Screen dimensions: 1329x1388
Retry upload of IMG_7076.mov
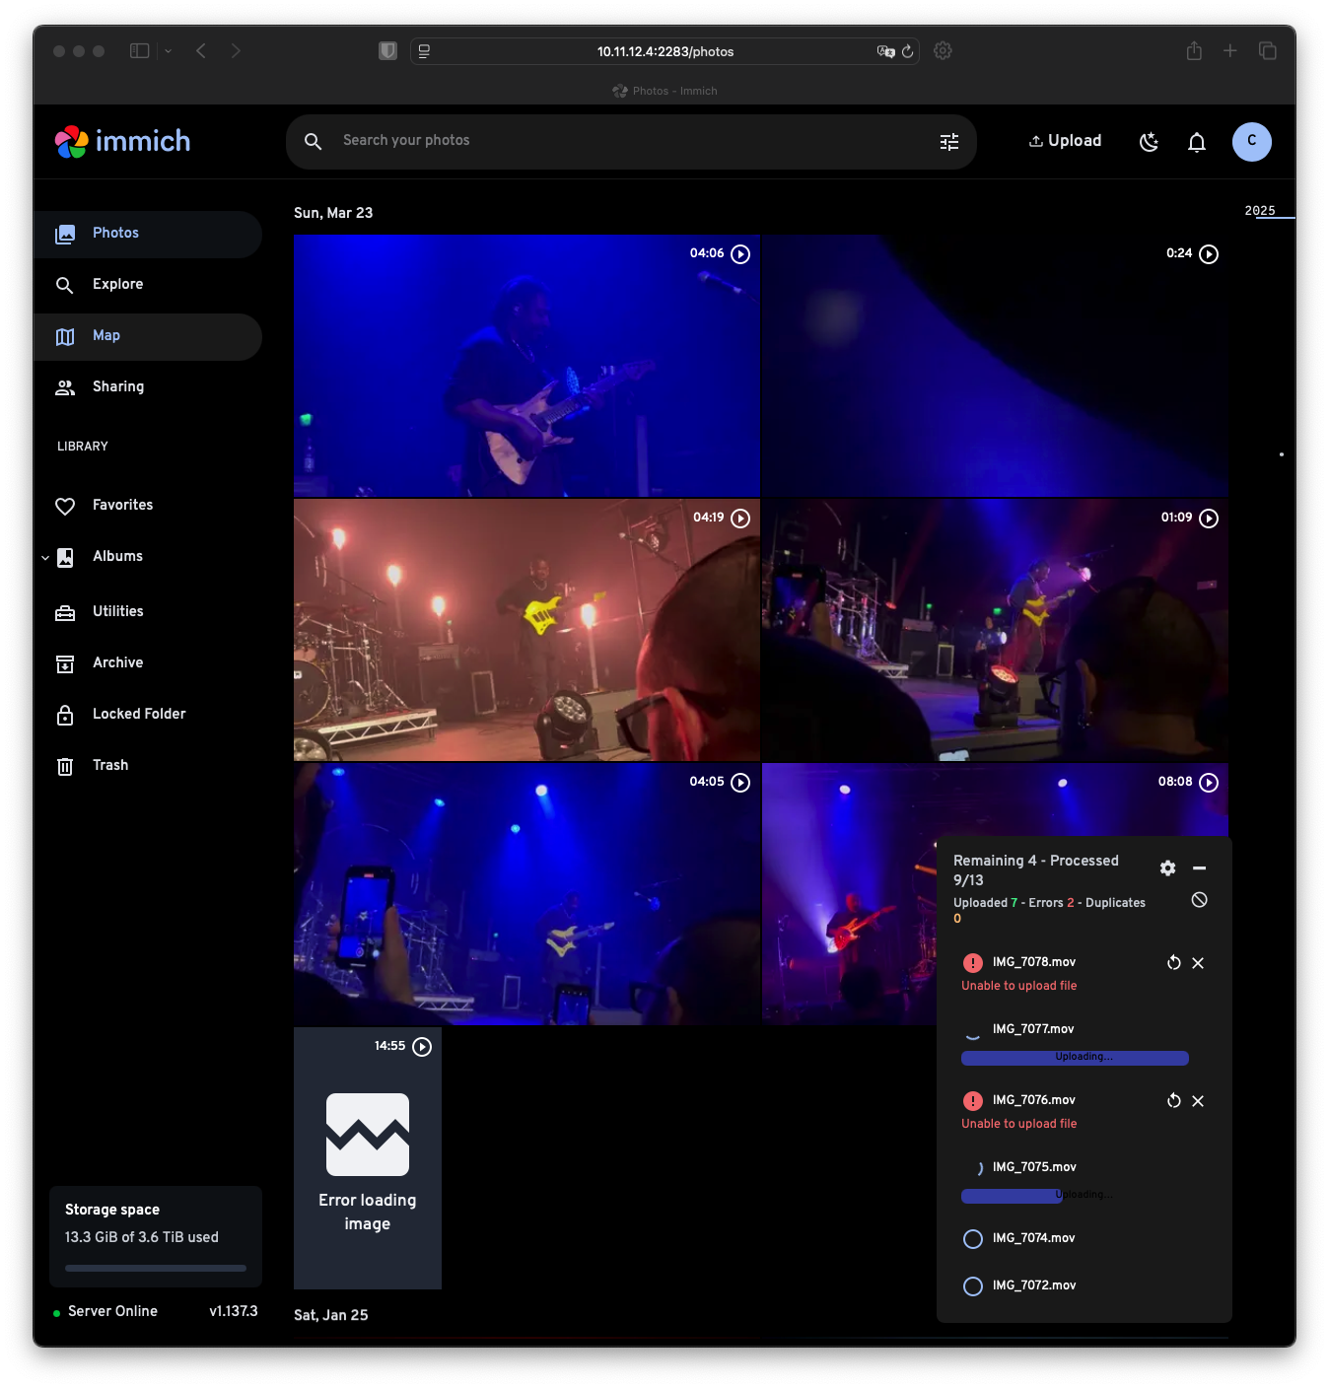click(1174, 1101)
